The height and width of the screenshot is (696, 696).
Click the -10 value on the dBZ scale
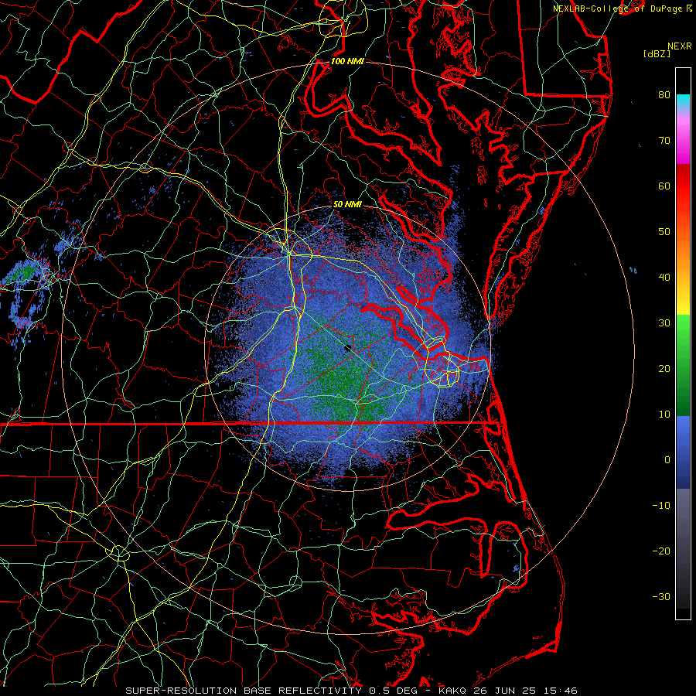tap(661, 506)
